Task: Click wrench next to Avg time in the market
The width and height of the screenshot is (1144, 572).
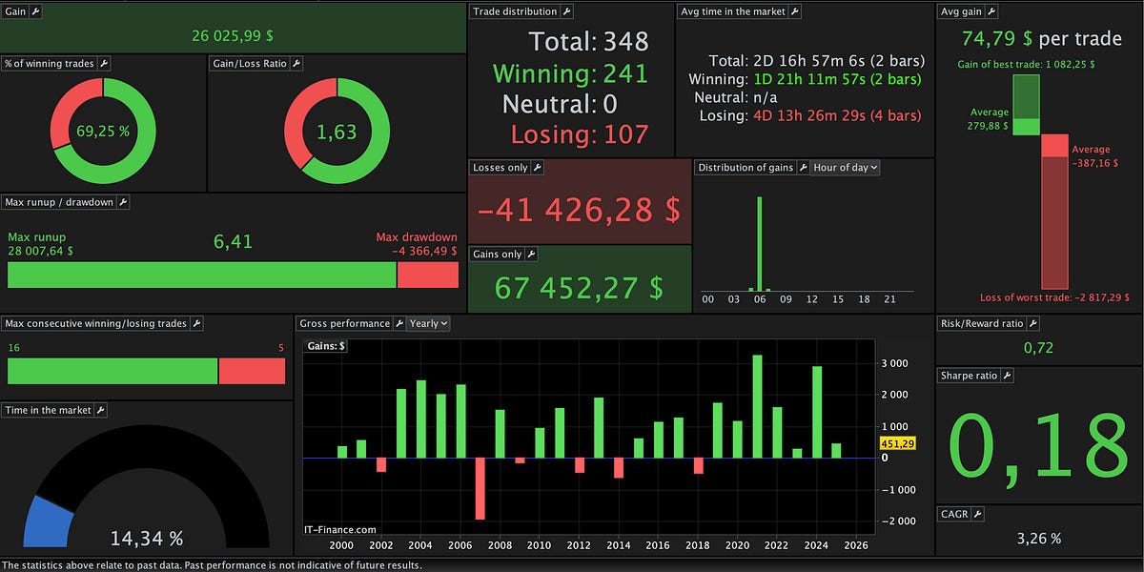Action: tap(795, 11)
